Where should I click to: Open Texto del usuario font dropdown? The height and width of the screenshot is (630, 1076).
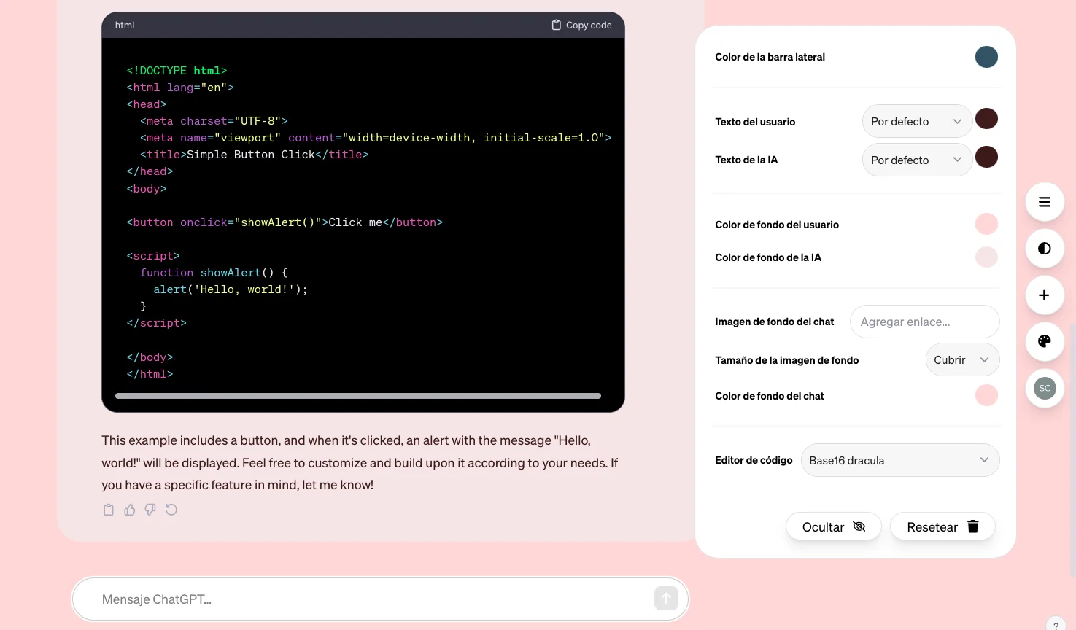pyautogui.click(x=917, y=122)
